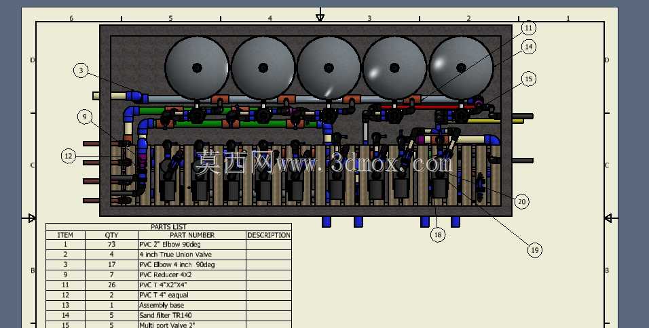Image resolution: width=649 pixels, height=328 pixels.
Task: Select balloon callout number 3
Action: tap(81, 70)
